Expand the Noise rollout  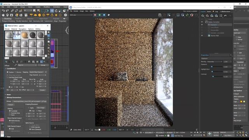point(9,94)
